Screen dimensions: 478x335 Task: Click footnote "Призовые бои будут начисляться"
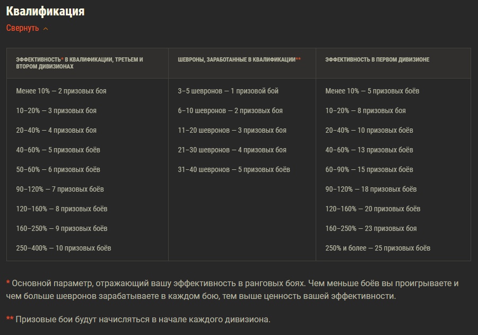point(142,319)
